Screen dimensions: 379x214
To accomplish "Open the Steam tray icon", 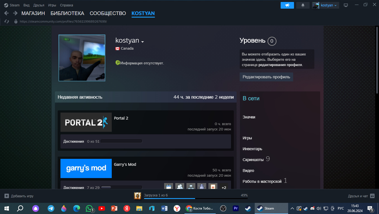I will tap(306, 208).
